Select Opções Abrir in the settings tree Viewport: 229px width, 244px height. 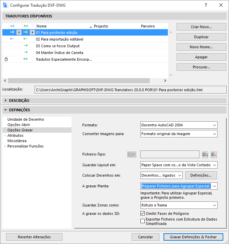[x=19, y=125]
